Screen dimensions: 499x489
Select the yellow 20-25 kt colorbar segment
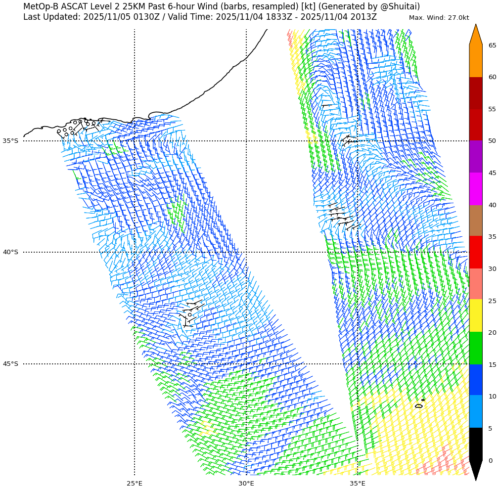click(475, 315)
